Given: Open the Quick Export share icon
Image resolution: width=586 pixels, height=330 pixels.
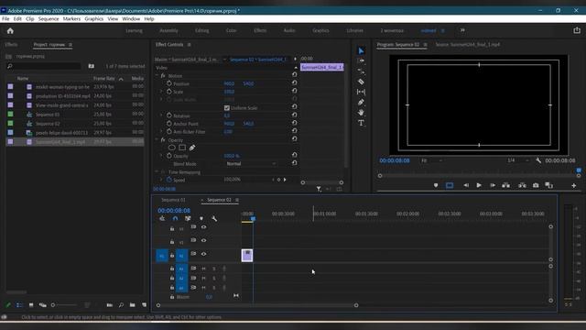Looking at the screenshot, I should (x=577, y=30).
